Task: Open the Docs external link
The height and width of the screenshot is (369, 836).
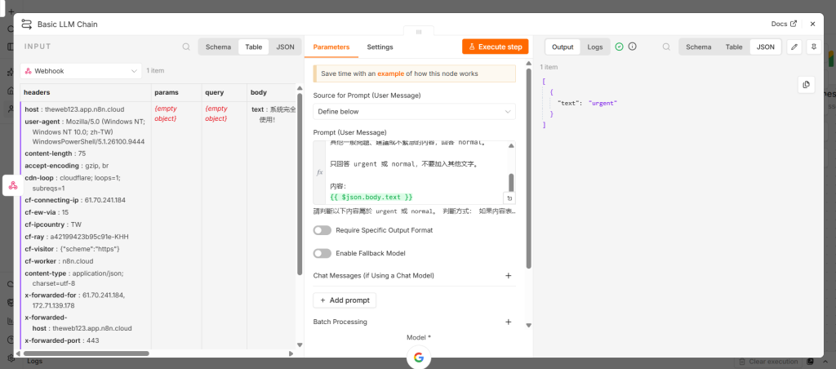Action: [x=784, y=24]
